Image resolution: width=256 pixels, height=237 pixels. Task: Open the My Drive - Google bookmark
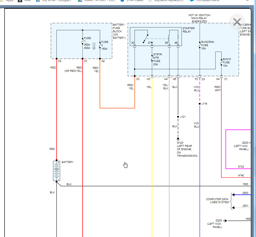pyautogui.click(x=54, y=1)
